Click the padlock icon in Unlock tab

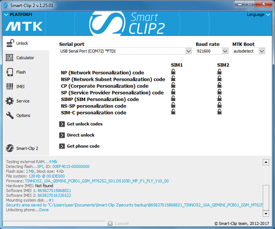[x=9, y=43]
